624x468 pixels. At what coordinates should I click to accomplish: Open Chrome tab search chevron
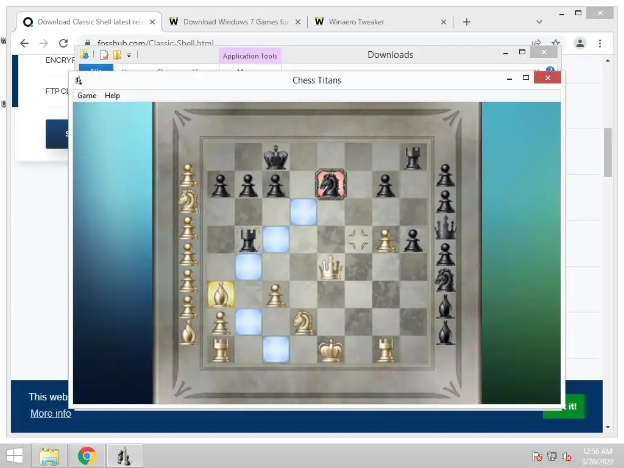point(539,22)
